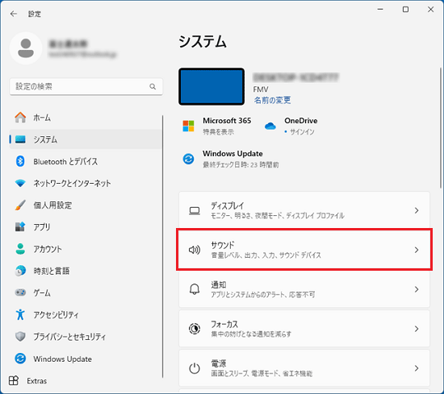Open サウンド settings via its chevron
This screenshot has height=394, width=444.
tap(417, 250)
